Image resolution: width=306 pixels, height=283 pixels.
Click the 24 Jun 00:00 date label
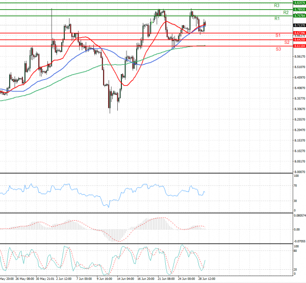187,278
